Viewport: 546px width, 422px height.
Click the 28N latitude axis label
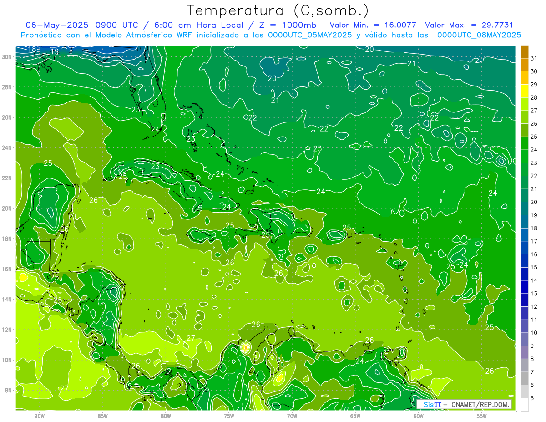8,87
